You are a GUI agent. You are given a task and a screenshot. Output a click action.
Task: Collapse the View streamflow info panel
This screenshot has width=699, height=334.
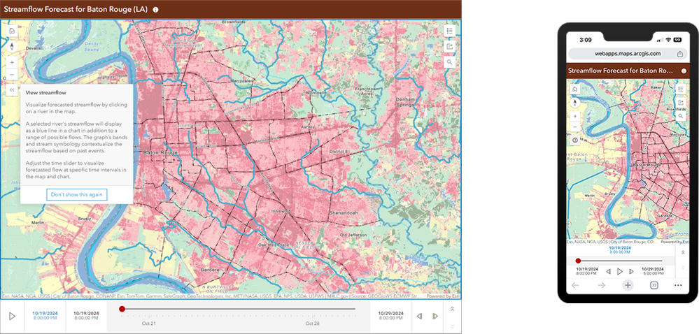pos(12,90)
